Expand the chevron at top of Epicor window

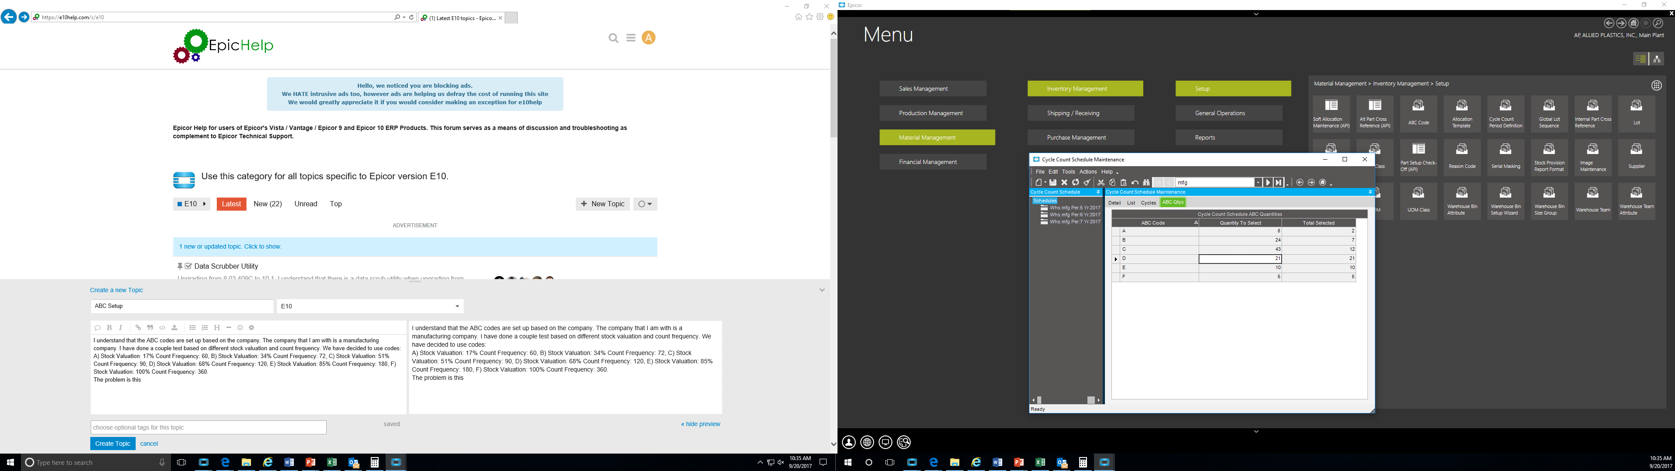1256,14
